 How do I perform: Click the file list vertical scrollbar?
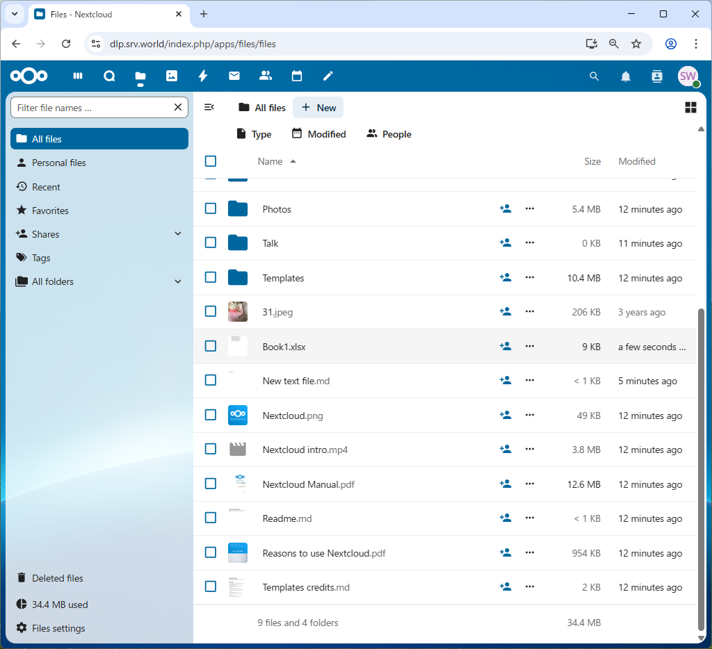[x=701, y=469]
